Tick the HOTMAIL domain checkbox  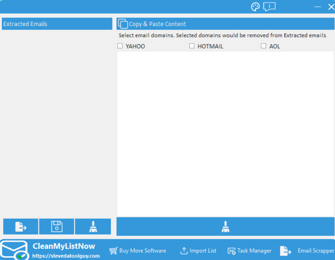click(x=192, y=46)
